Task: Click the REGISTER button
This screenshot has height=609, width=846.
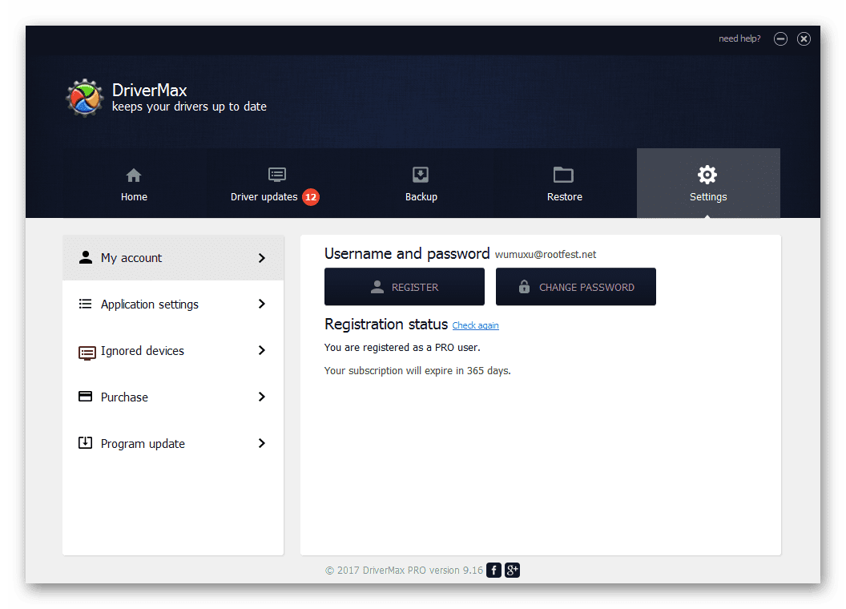Action: click(405, 287)
